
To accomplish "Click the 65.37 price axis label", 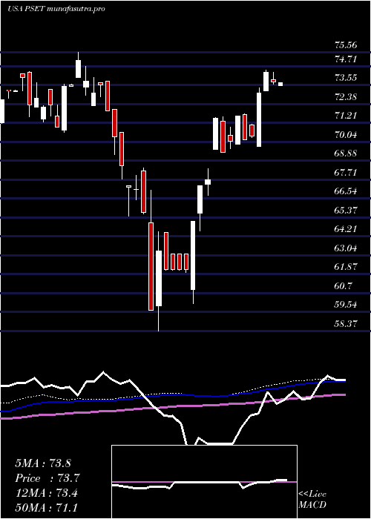I will (x=346, y=210).
